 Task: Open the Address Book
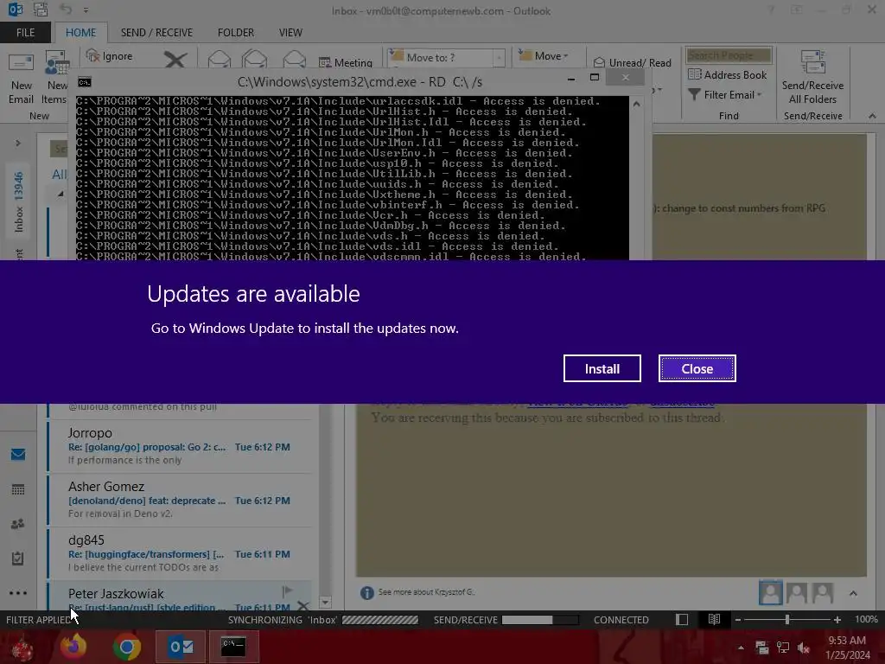tap(728, 74)
